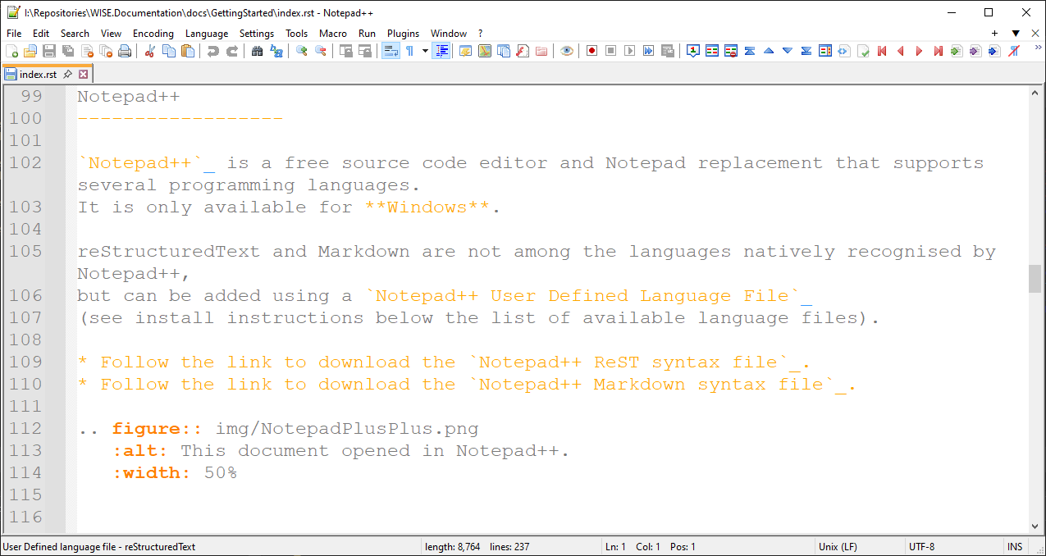The width and height of the screenshot is (1046, 556).
Task: Open the Plugins menu
Action: tap(403, 34)
